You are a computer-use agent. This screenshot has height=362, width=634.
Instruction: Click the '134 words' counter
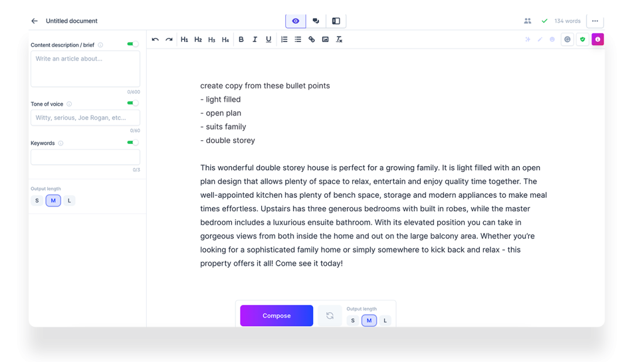[567, 21]
